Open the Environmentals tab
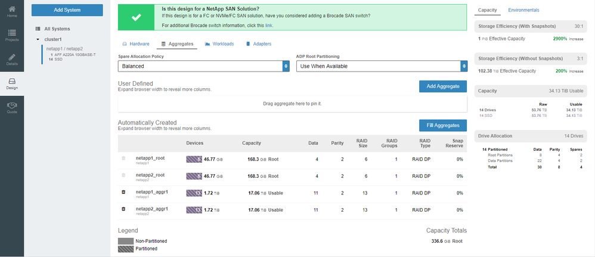 pos(523,10)
